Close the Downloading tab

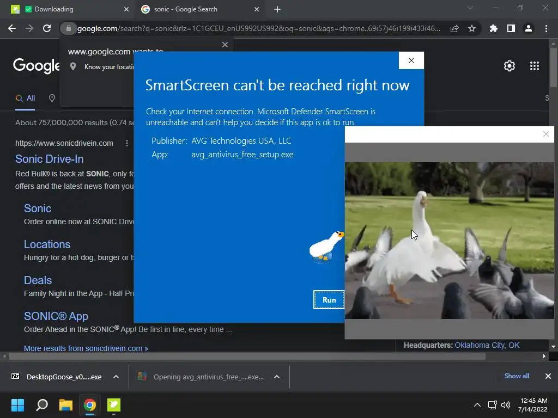click(126, 10)
